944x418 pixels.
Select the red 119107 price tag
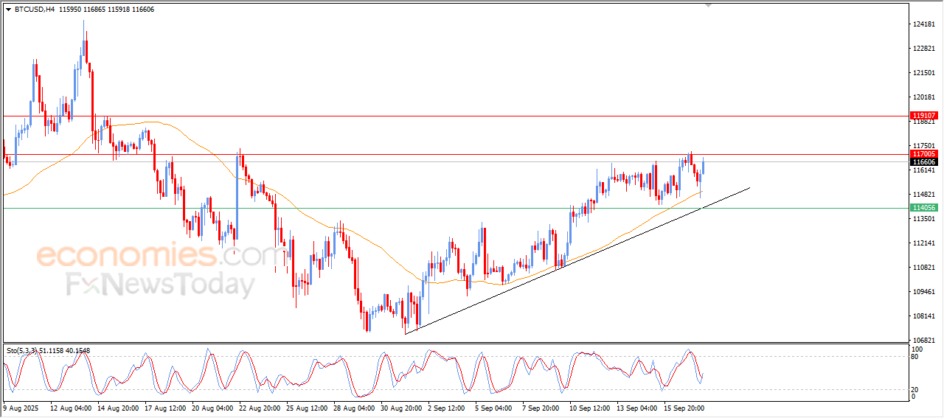point(924,116)
